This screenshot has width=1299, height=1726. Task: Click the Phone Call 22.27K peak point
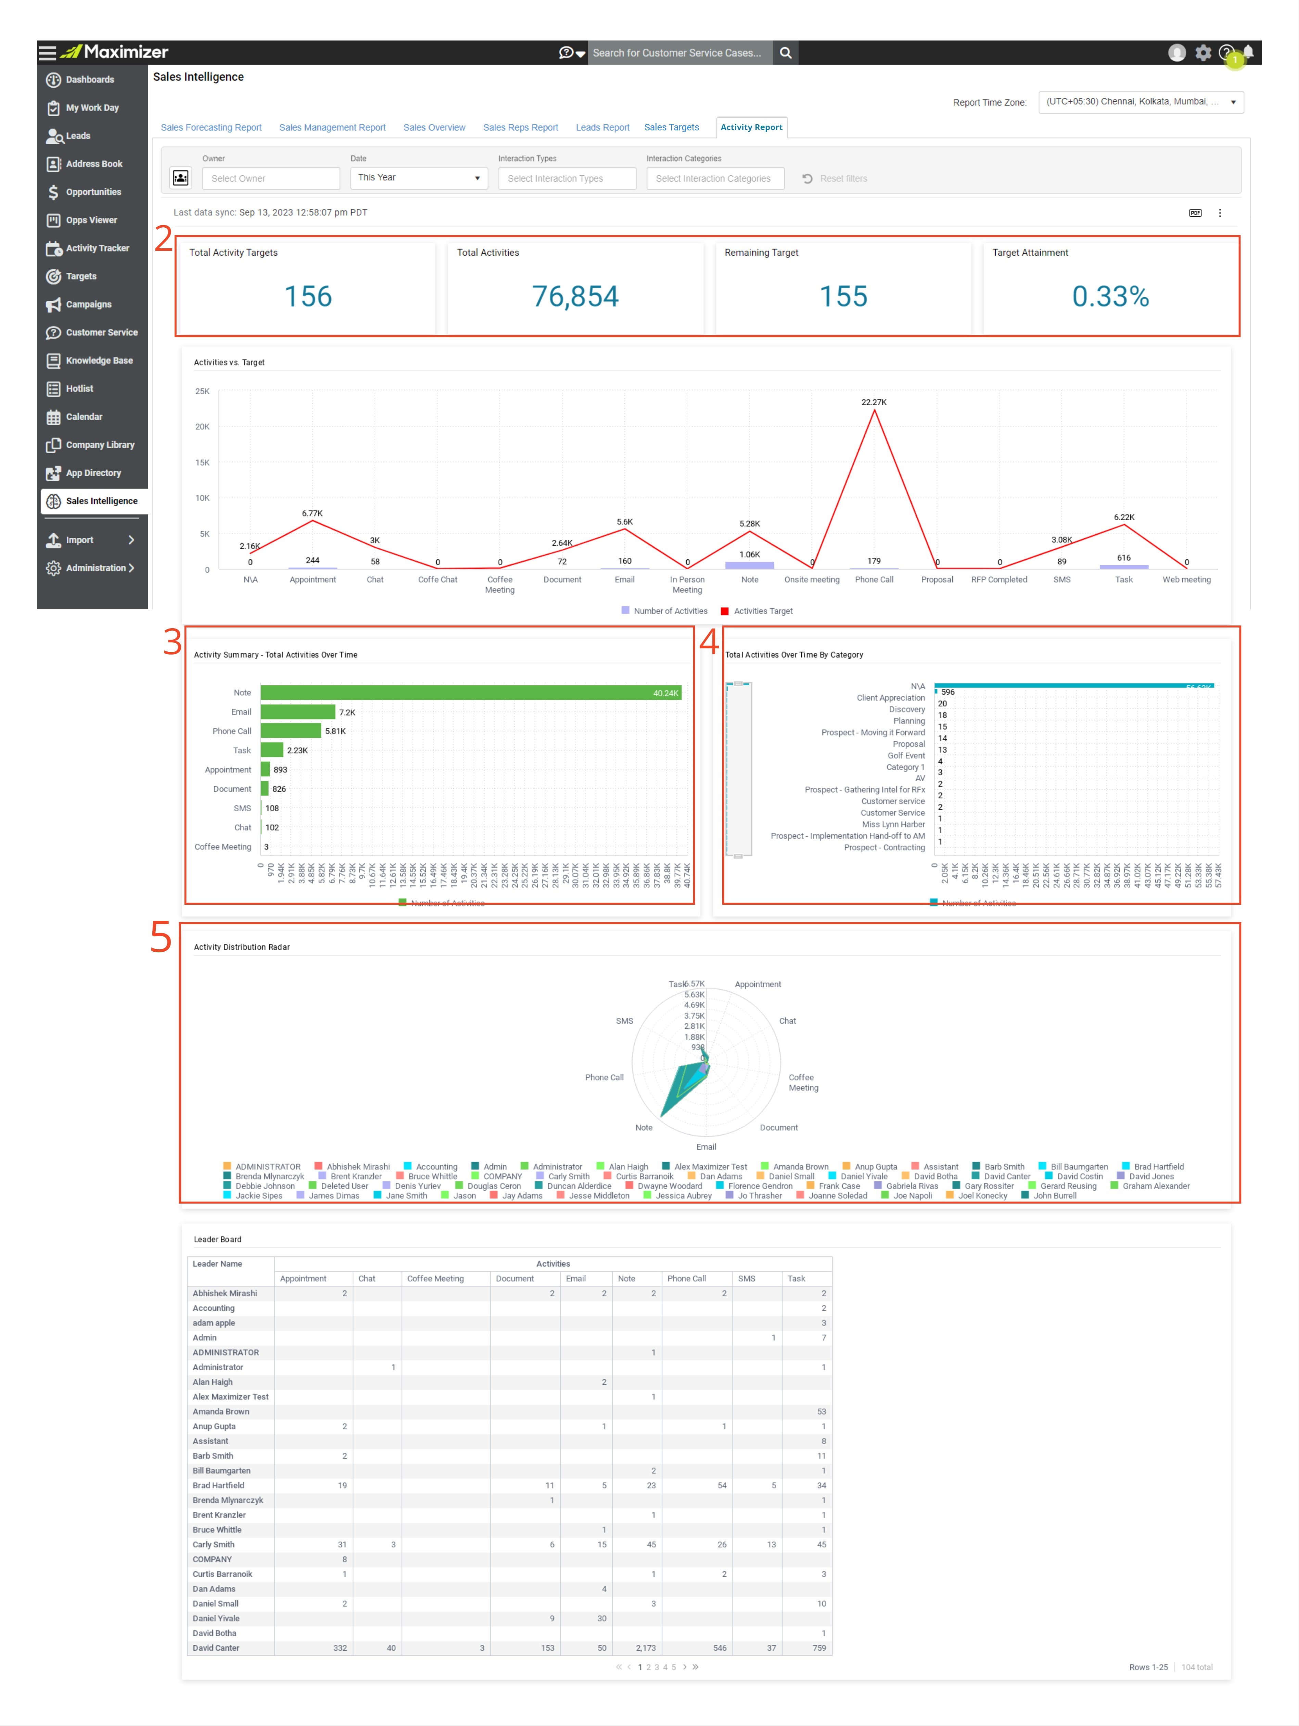click(x=874, y=410)
